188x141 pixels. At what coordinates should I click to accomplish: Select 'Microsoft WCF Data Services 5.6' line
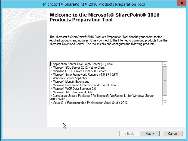click(73, 89)
